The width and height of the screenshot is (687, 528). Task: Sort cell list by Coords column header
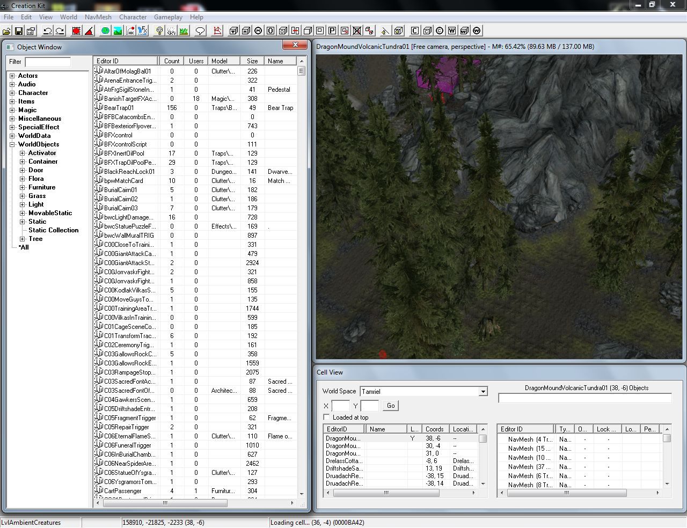click(434, 429)
